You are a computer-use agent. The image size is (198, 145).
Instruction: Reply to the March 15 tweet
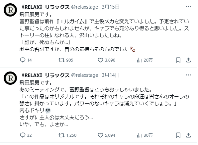point(26,60)
